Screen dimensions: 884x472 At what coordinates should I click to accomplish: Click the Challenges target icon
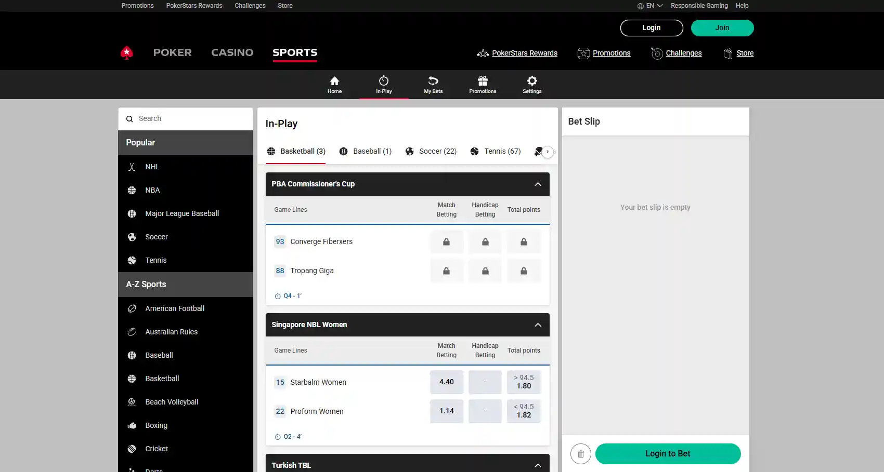pyautogui.click(x=657, y=53)
